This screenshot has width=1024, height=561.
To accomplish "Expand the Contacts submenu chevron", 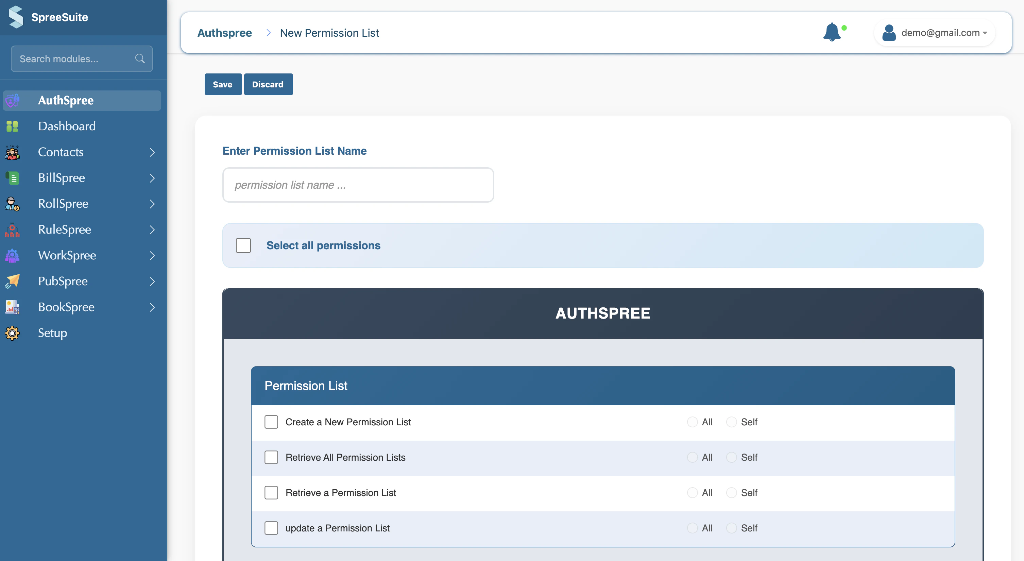I will pyautogui.click(x=152, y=152).
